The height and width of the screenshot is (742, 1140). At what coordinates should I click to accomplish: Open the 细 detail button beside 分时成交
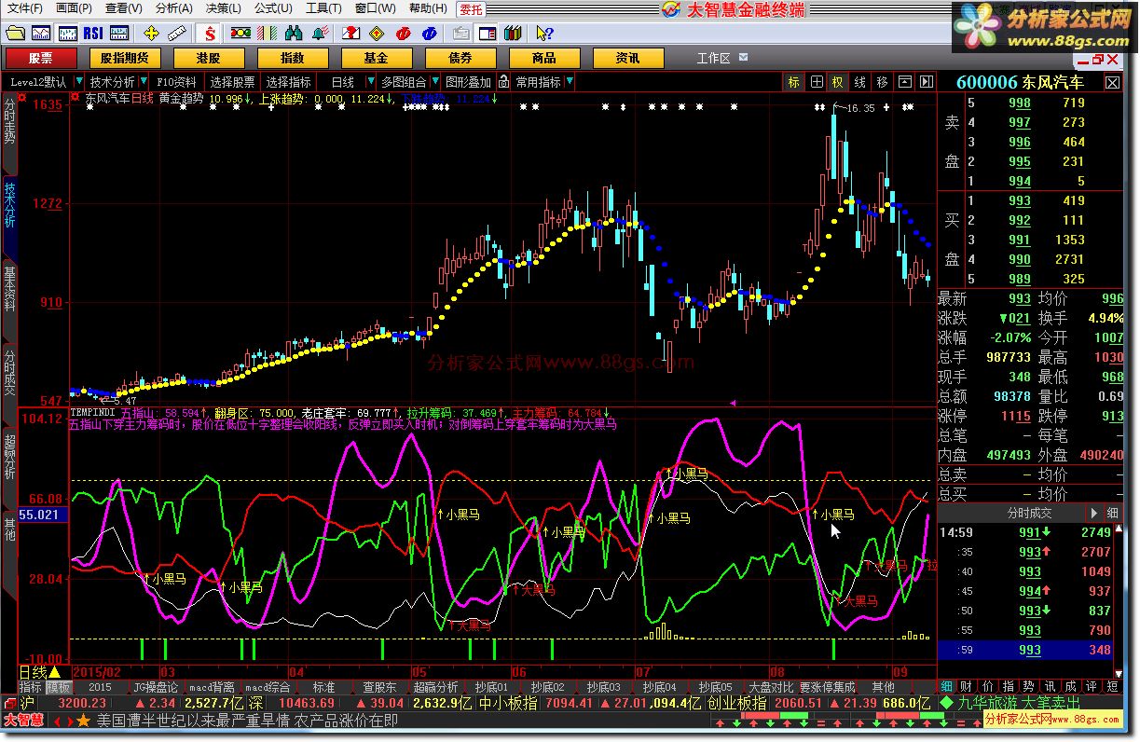pyautogui.click(x=1113, y=513)
